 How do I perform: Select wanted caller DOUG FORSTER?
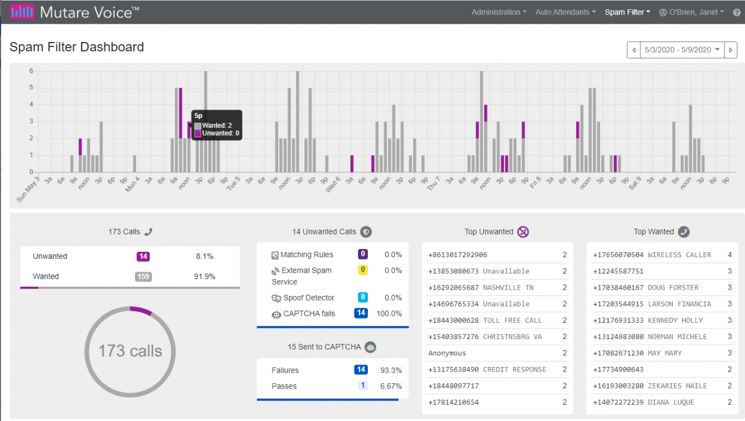[662, 288]
